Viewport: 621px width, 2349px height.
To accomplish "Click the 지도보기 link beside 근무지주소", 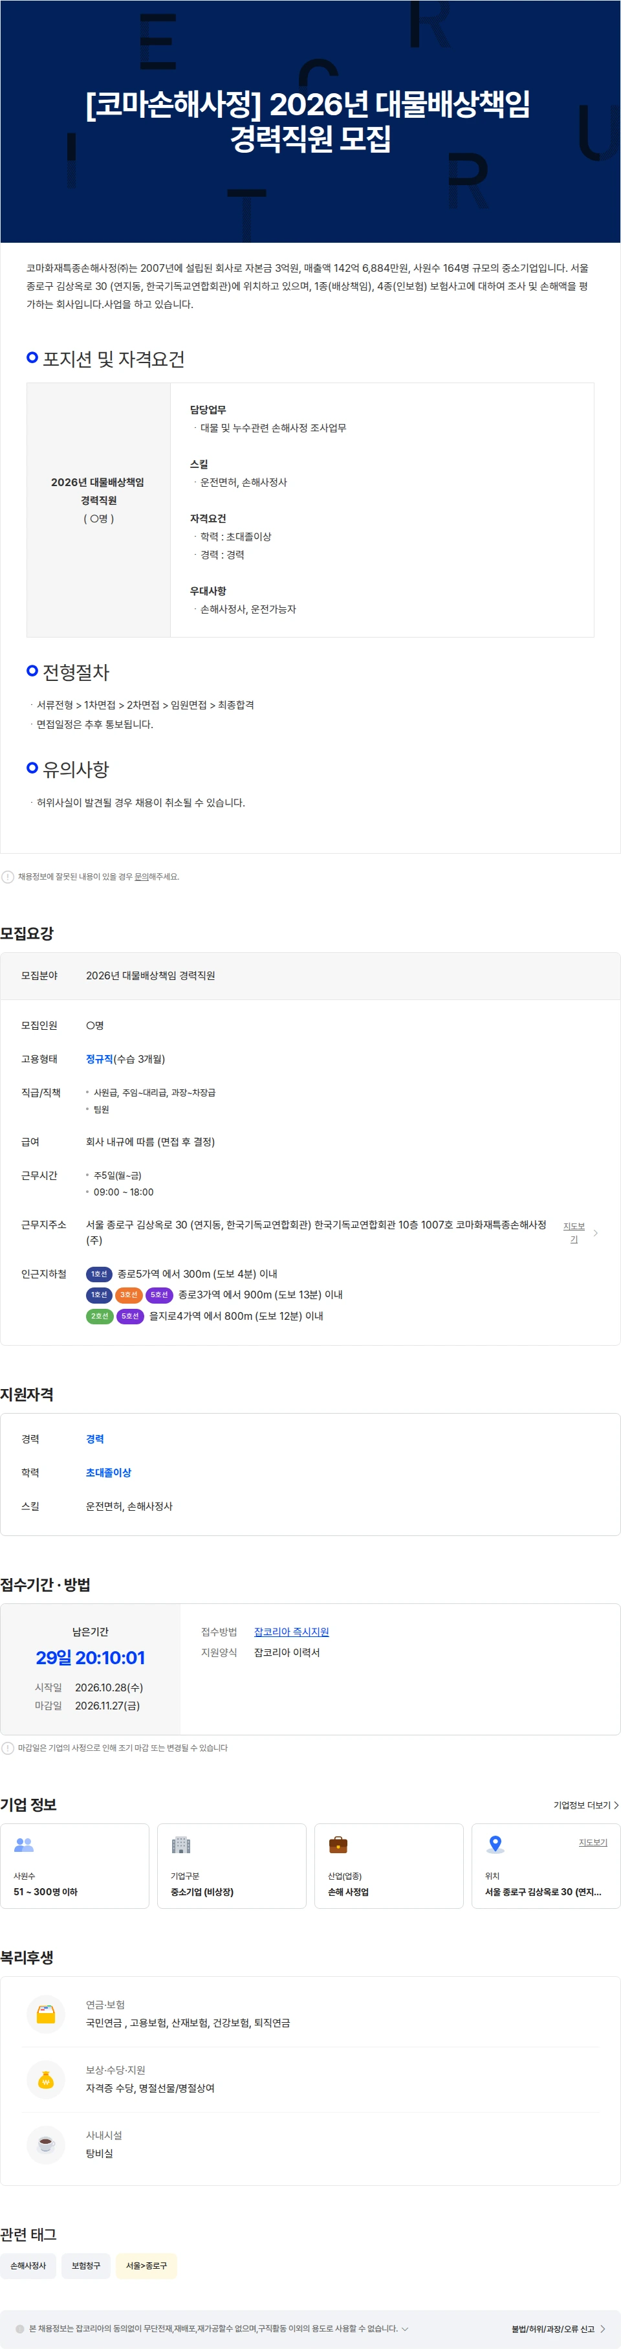I will [x=574, y=1233].
